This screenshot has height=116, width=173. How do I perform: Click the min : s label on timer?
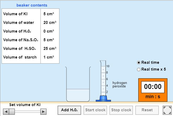[x=153, y=97]
